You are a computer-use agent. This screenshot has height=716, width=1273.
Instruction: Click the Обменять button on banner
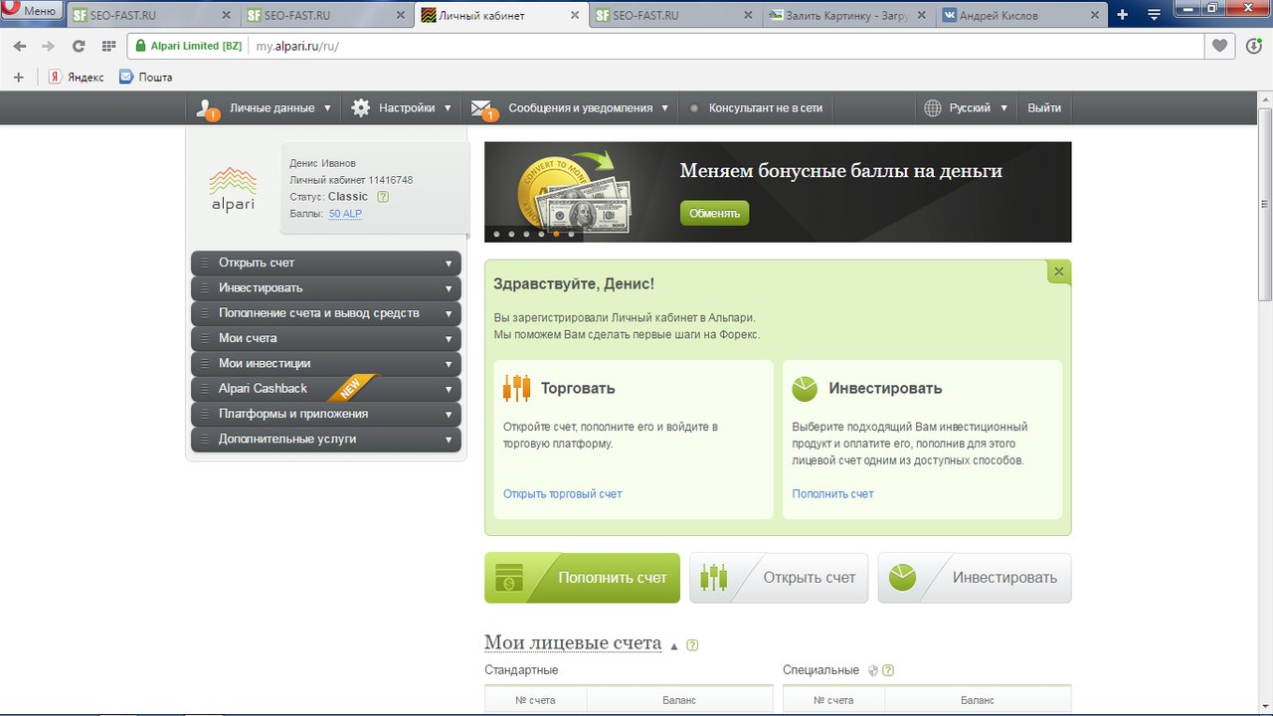click(715, 213)
